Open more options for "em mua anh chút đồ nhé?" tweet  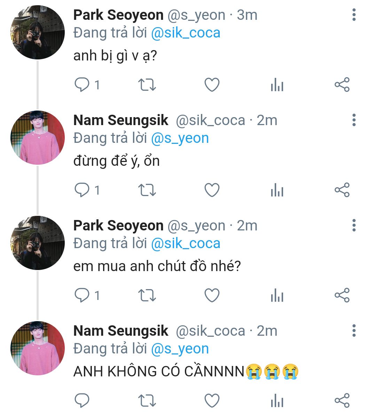[x=354, y=226]
